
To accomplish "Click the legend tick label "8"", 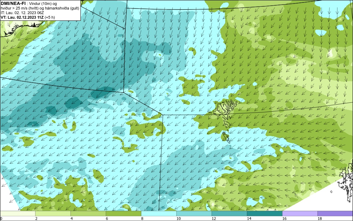I will point(142,219).
